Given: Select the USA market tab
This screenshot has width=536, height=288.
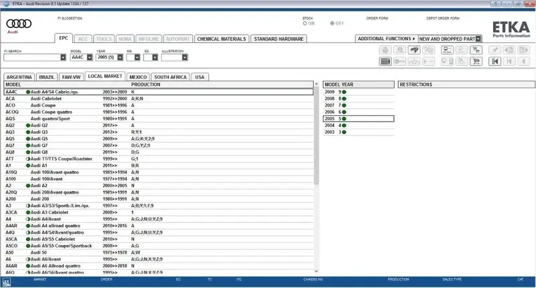Looking at the screenshot, I should tap(200, 77).
